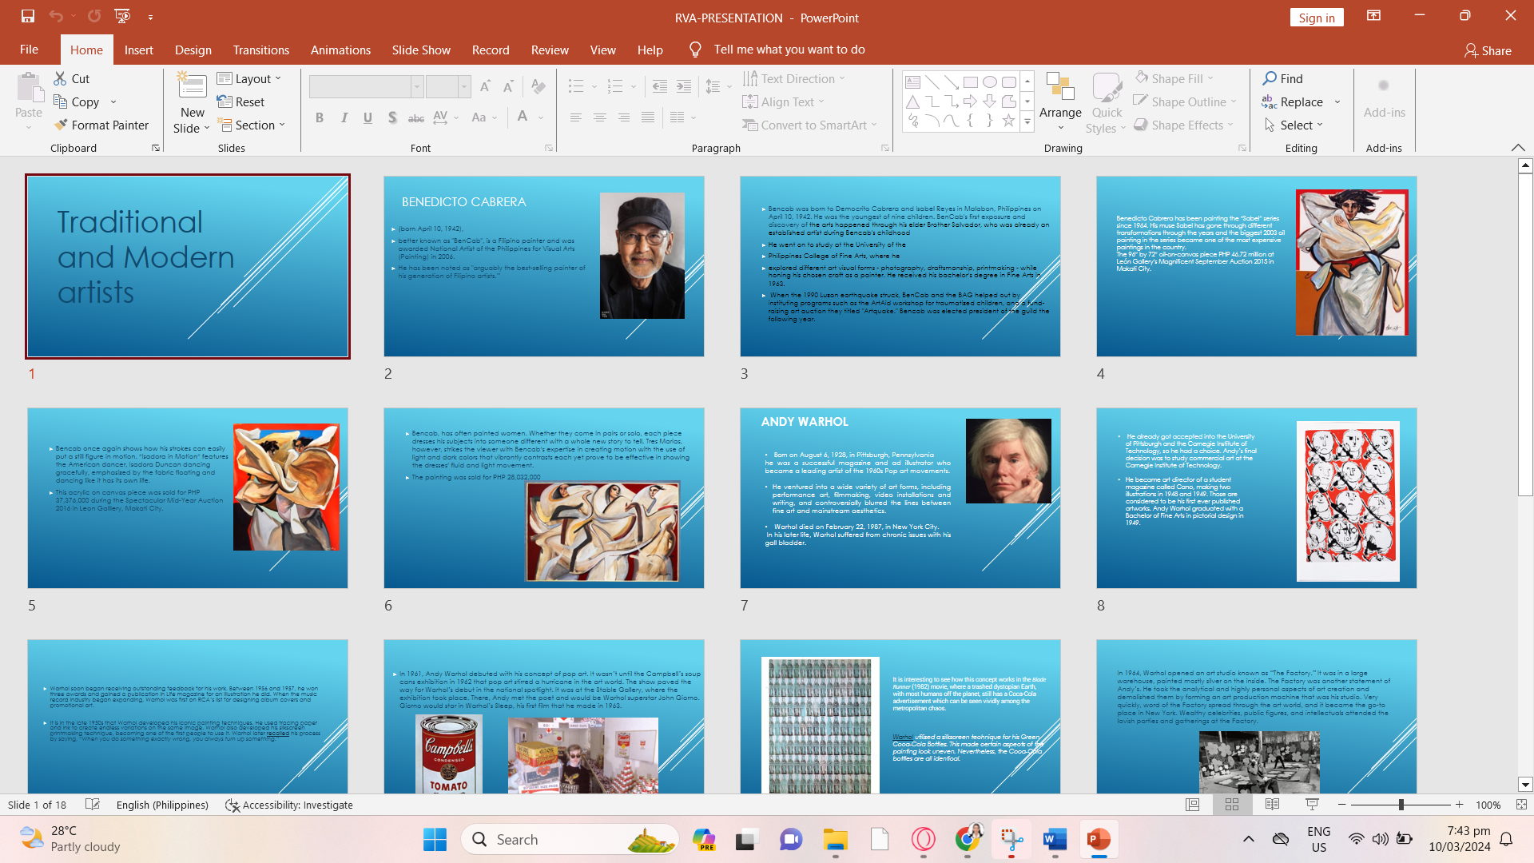Image resolution: width=1534 pixels, height=863 pixels.
Task: Open spell check icon in status bar
Action: [93, 805]
